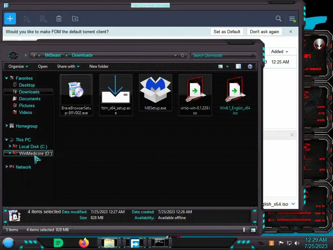The height and width of the screenshot is (250, 333).
Task: Click the Explorer back navigation button
Action: pyautogui.click(x=13, y=55)
